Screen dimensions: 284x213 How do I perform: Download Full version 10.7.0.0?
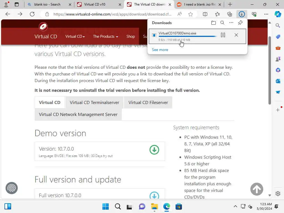[x=154, y=196]
